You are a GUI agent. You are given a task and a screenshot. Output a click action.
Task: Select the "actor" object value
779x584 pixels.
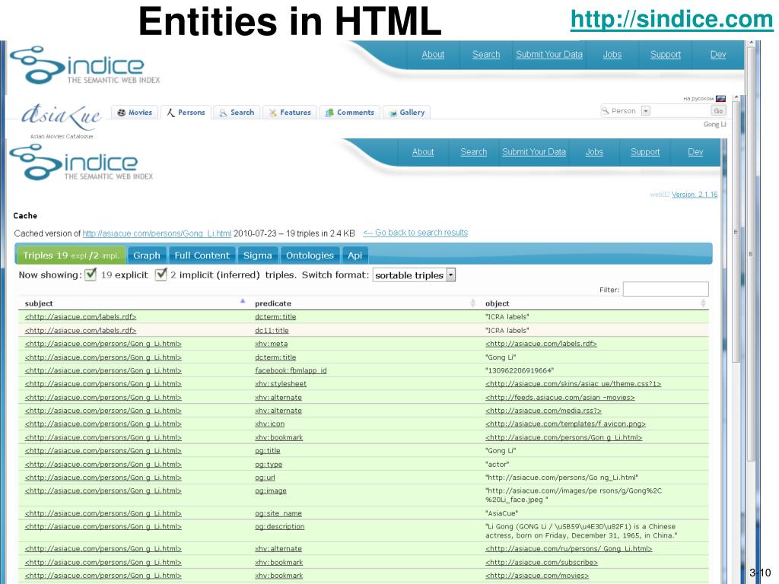[498, 465]
